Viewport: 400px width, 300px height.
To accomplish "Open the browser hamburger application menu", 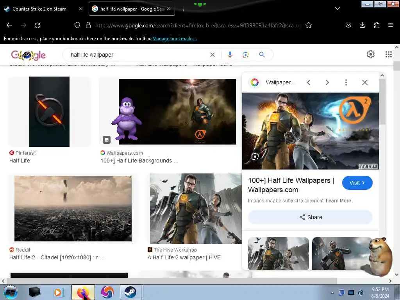I will pos(391,25).
